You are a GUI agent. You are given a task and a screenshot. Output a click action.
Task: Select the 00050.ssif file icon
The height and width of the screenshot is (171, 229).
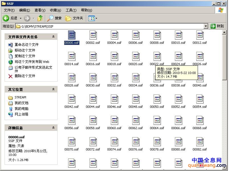tap(157, 99)
